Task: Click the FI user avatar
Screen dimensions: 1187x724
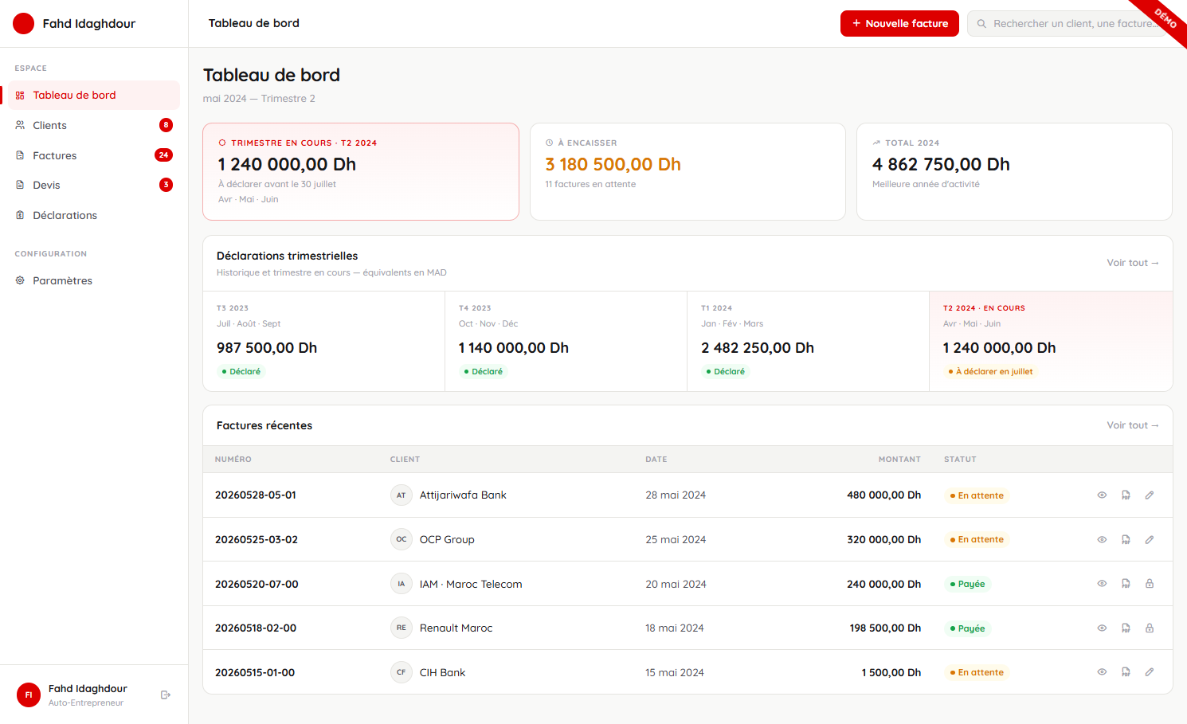Action: tap(29, 695)
